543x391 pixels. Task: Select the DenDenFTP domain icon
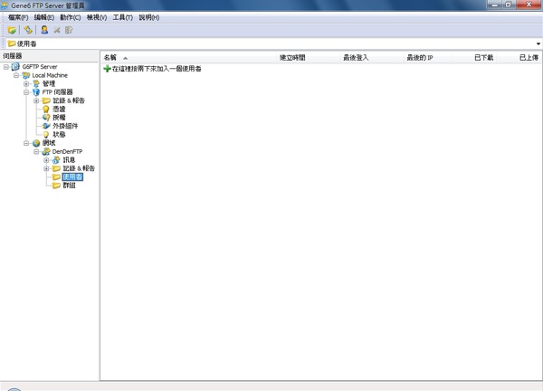[46, 152]
